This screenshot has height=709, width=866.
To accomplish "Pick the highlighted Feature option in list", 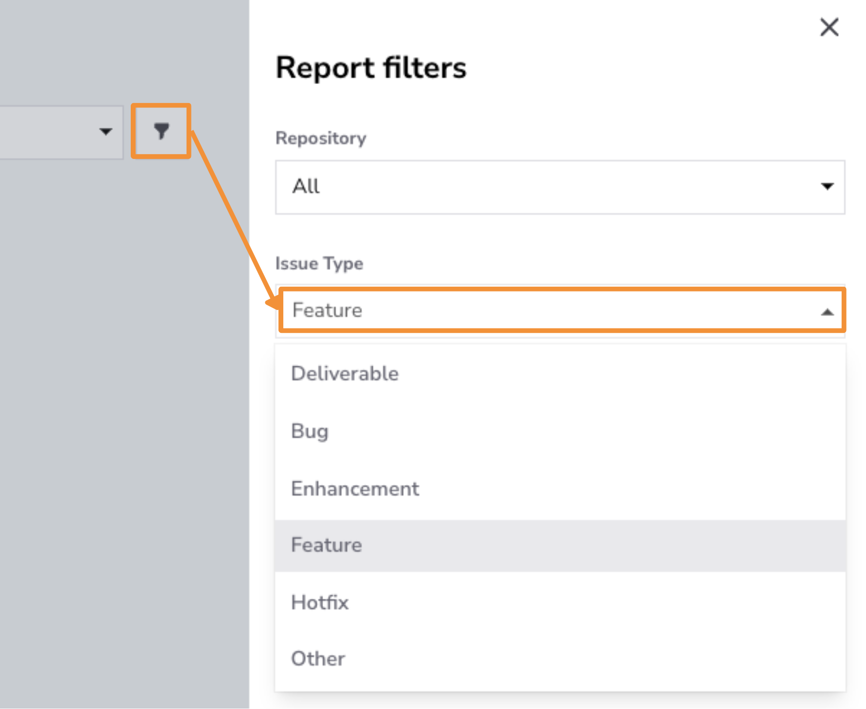I will [x=560, y=545].
